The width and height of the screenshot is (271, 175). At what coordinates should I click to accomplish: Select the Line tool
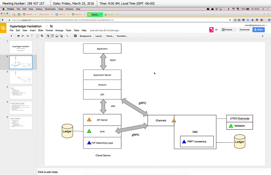[x=67, y=36]
